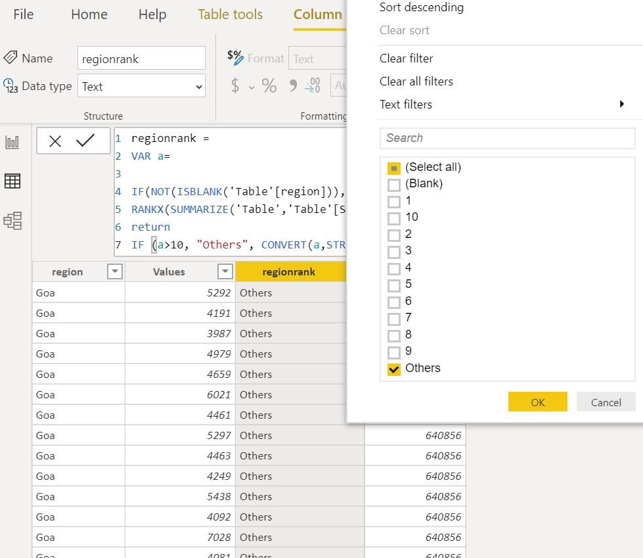The height and width of the screenshot is (558, 643).
Task: Click the region column header
Action: (x=67, y=271)
